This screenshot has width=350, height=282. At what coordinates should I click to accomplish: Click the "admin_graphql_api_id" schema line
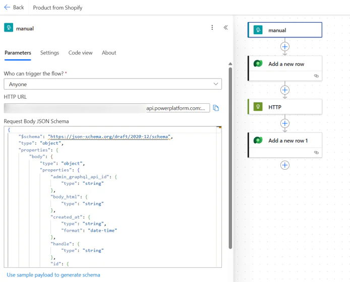tap(84, 177)
